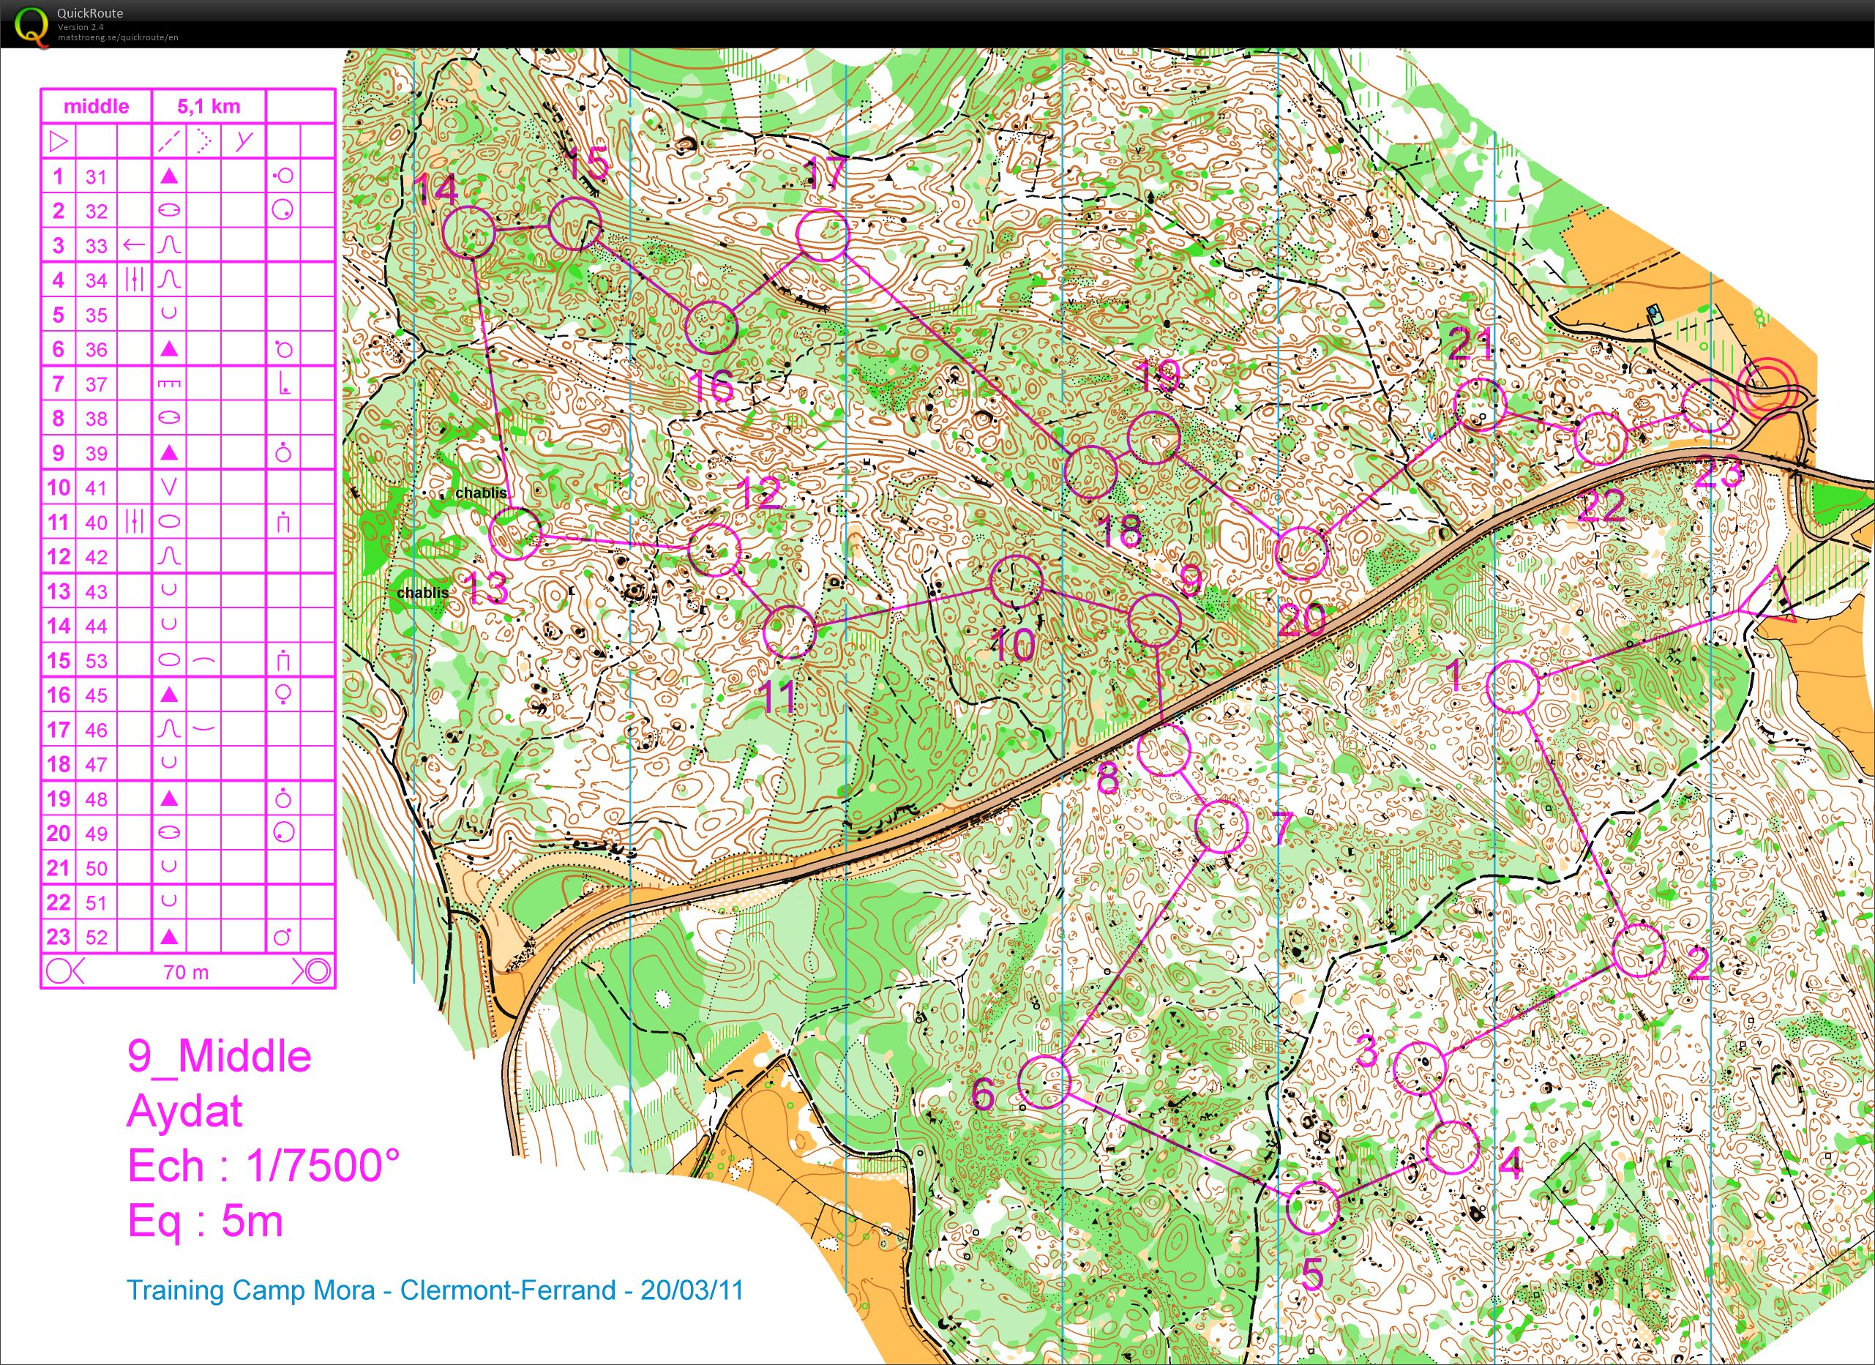Click control circle 2 on the map
This screenshot has height=1365, width=1875.
tap(1639, 950)
